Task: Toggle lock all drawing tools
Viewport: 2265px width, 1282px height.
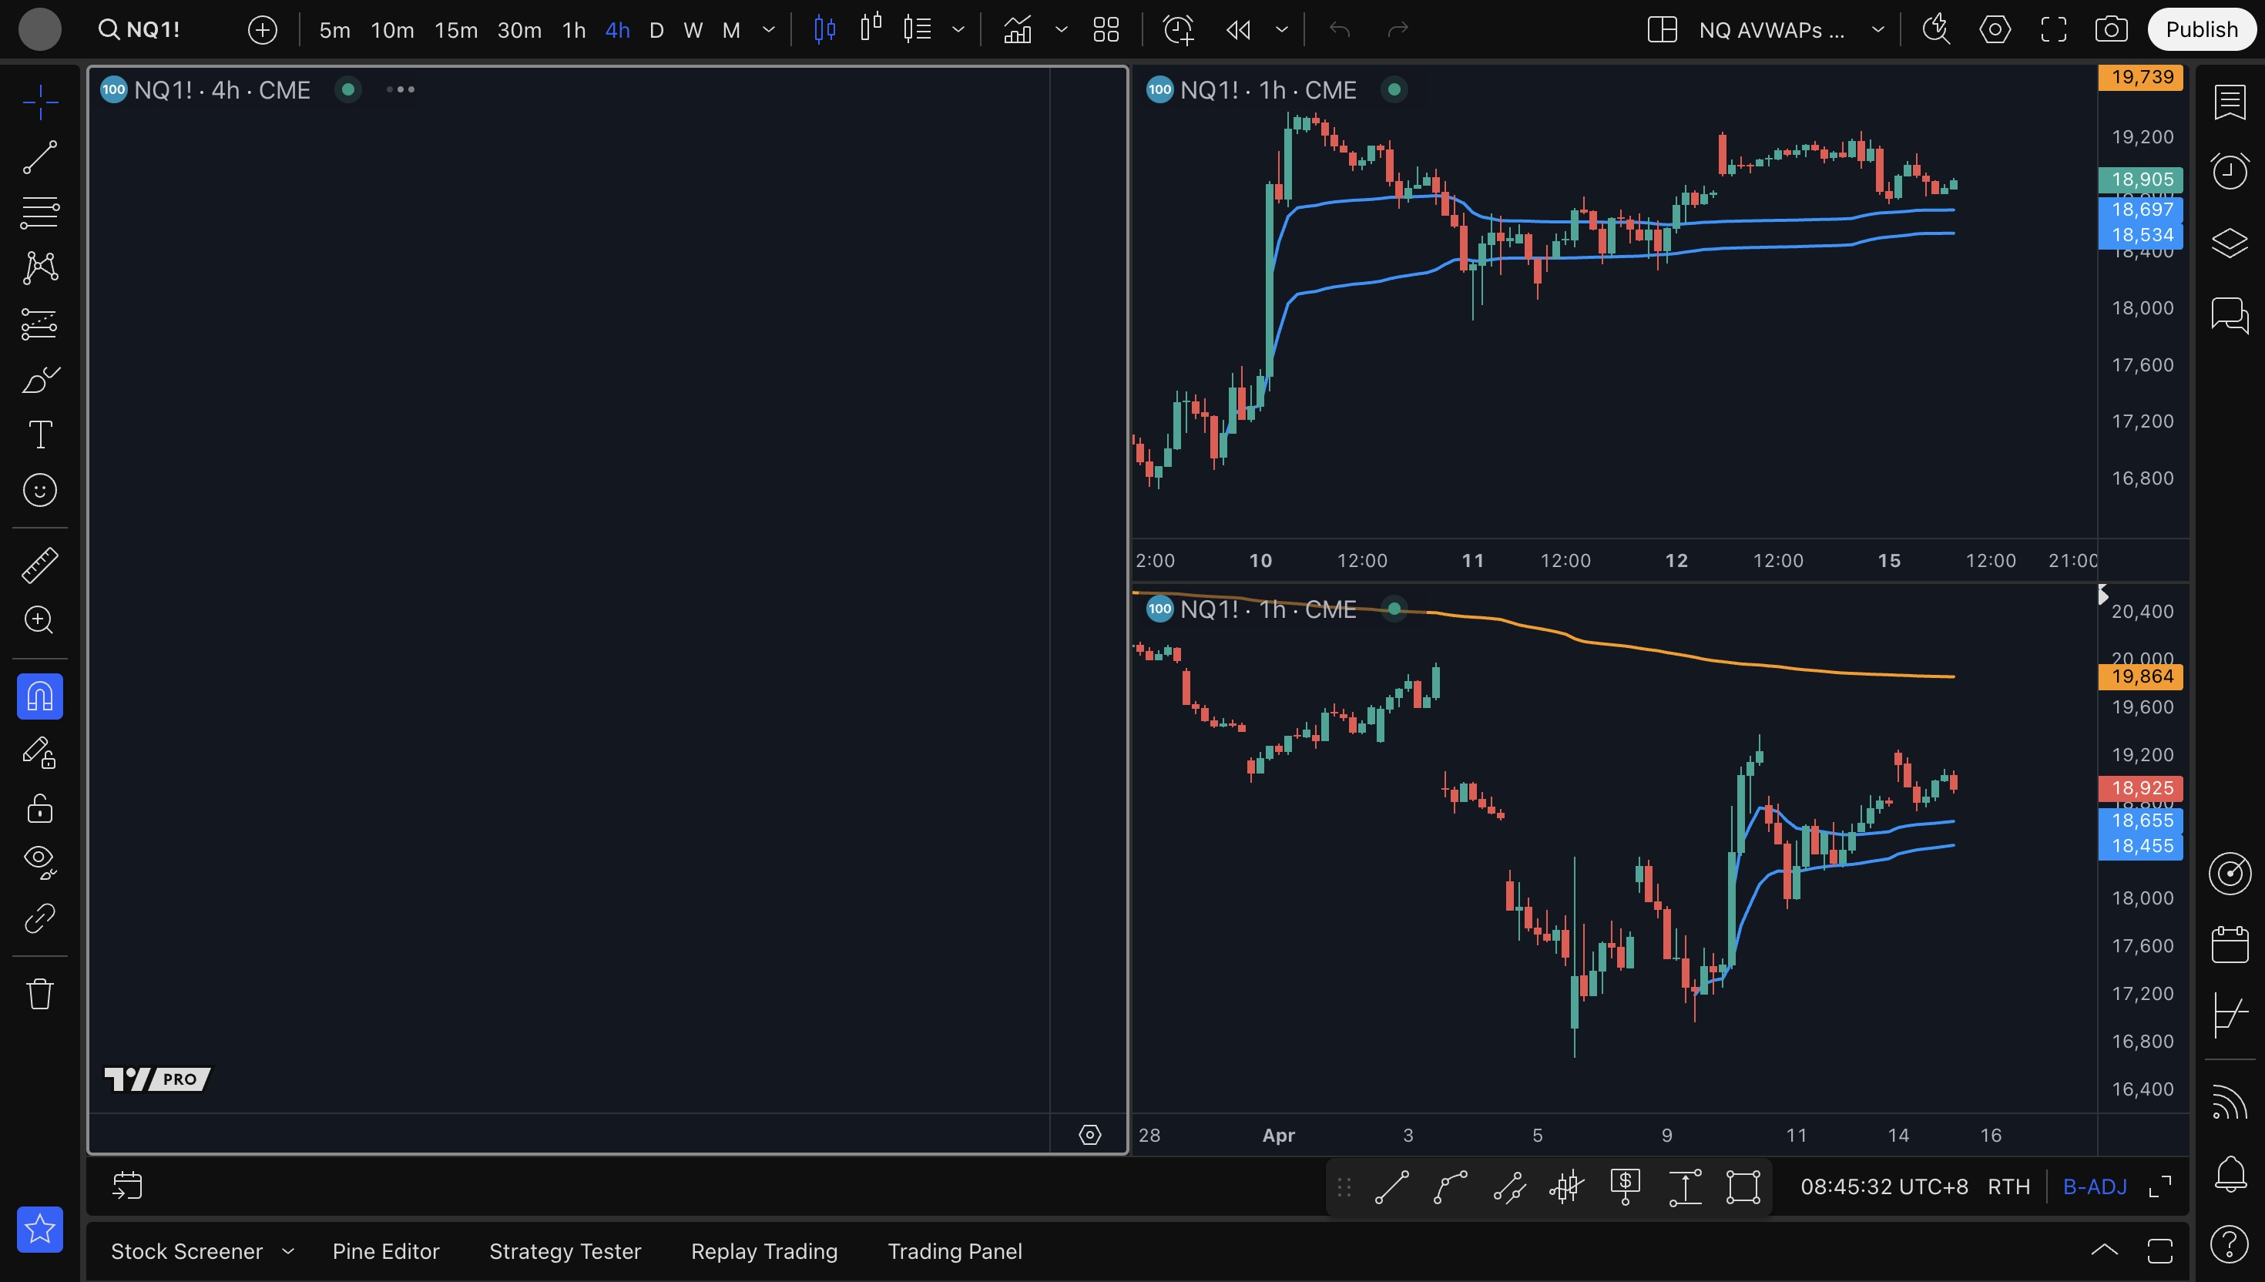Action: click(x=39, y=807)
